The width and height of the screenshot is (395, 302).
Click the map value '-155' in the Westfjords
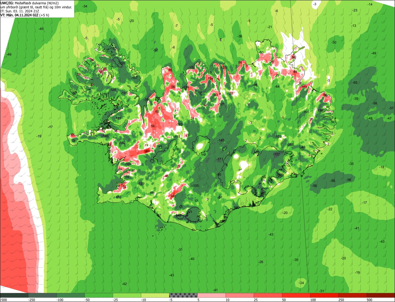tap(122, 63)
